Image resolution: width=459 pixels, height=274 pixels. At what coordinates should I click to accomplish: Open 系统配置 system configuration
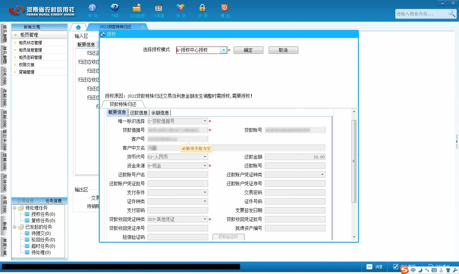point(137,11)
